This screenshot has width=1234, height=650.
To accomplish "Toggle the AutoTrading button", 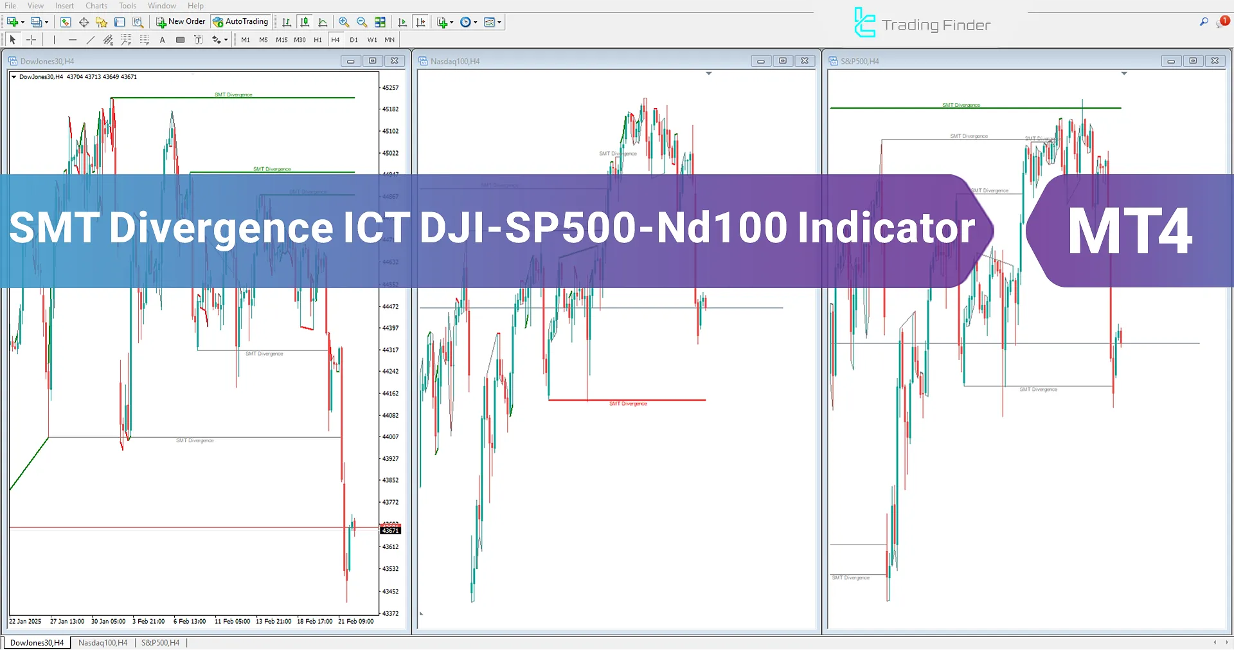I will point(241,22).
